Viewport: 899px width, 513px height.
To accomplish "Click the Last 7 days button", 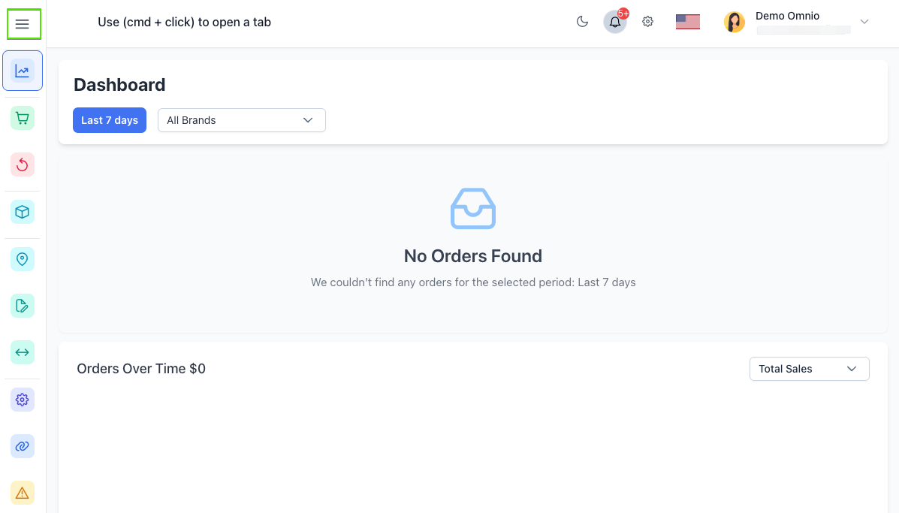I will click(x=110, y=120).
